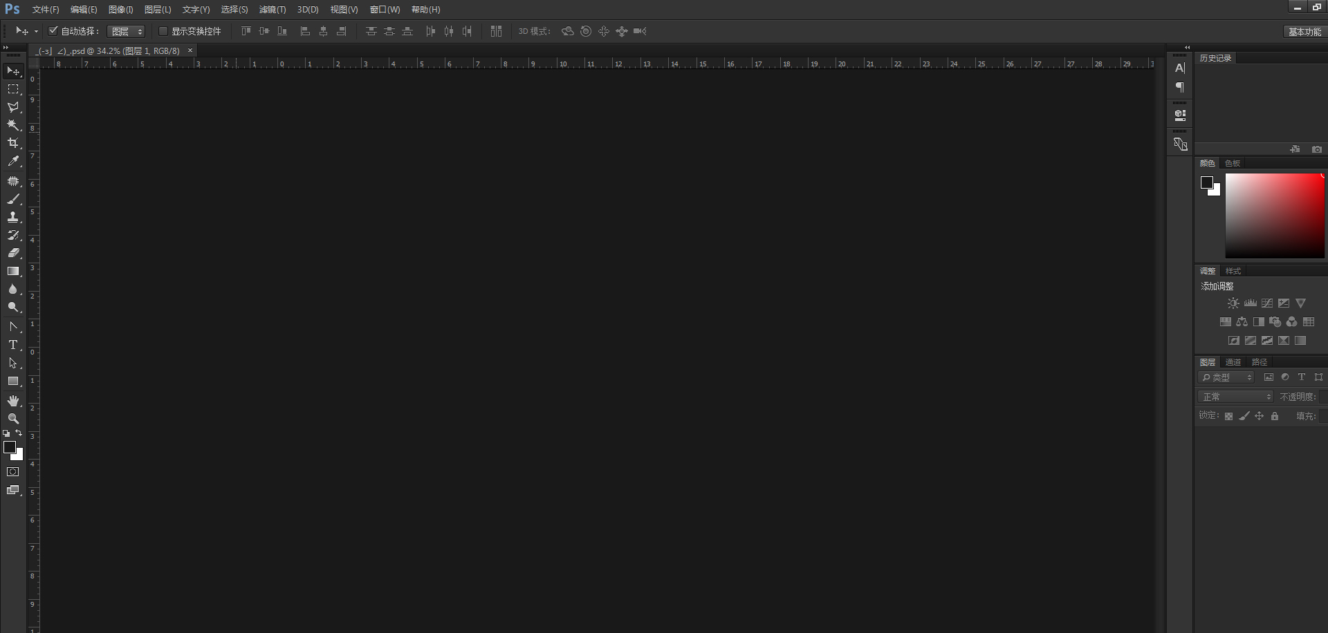Reset default foreground and background colors
The width and height of the screenshot is (1328, 633).
coord(6,433)
